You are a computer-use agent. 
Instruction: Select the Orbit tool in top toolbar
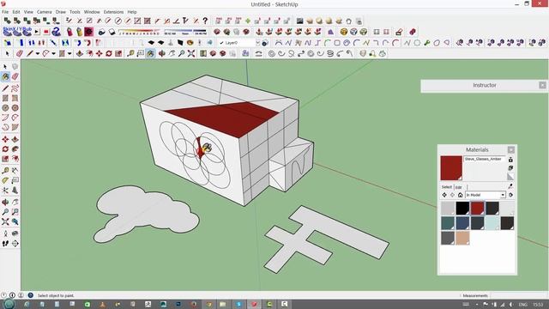(x=162, y=53)
